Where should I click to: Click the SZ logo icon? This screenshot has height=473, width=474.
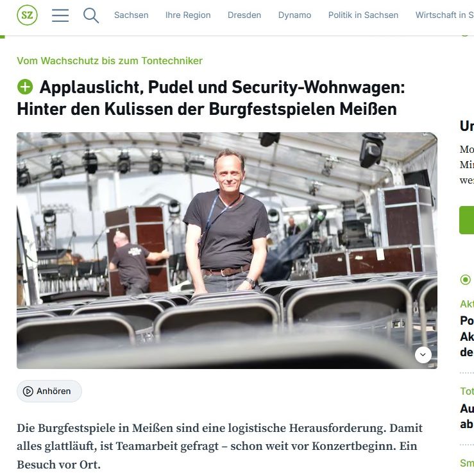pos(27,15)
